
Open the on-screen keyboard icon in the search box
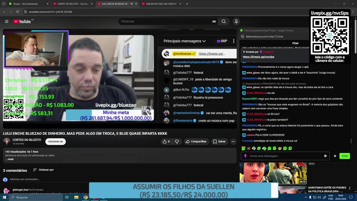[214, 21]
